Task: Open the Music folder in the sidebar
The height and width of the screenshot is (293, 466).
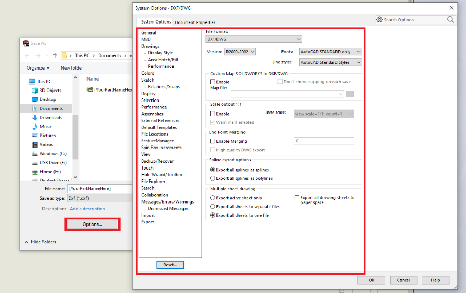Action: click(46, 127)
